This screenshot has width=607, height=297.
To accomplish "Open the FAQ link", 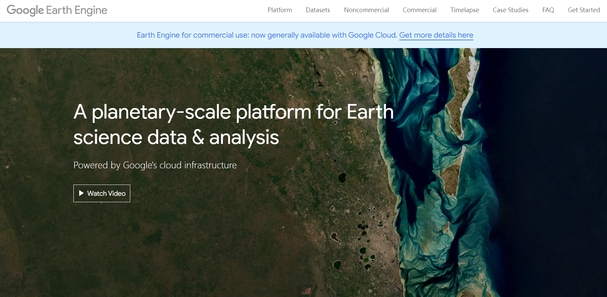I will click(548, 10).
